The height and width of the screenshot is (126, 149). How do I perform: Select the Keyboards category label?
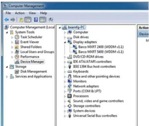pyautogui.click(x=81, y=72)
